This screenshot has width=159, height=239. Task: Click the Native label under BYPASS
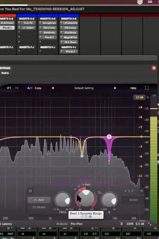pos(5,73)
